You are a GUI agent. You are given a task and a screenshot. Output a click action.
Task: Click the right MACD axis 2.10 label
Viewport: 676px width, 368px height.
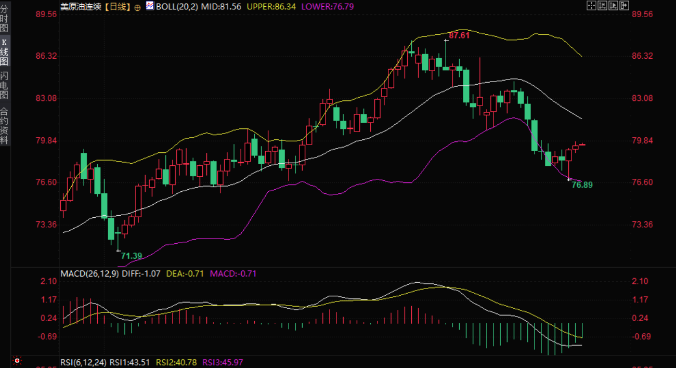tap(640, 281)
